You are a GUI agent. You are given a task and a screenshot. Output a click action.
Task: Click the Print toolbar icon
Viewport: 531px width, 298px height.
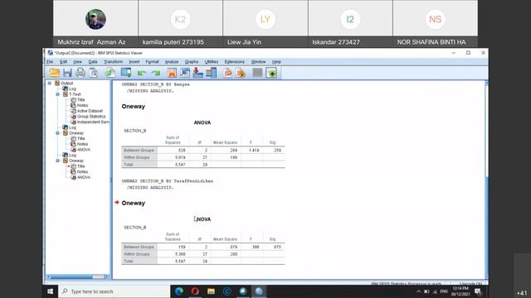coord(80,73)
